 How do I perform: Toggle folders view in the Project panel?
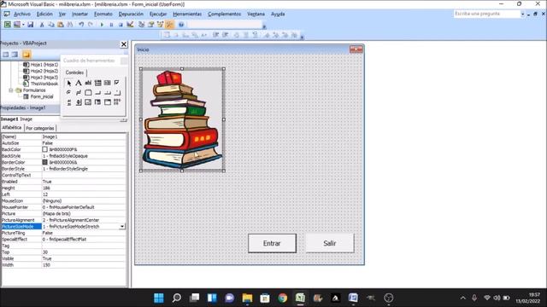pyautogui.click(x=26, y=55)
